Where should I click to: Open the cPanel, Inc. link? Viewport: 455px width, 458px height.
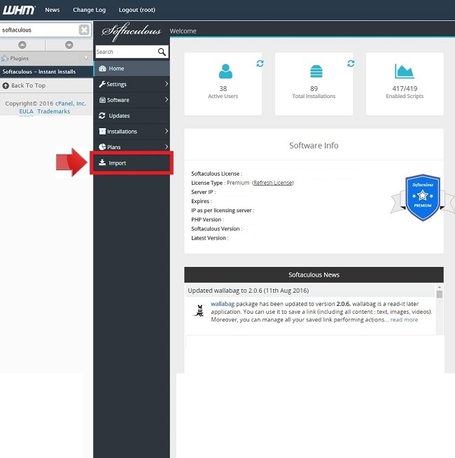71,104
